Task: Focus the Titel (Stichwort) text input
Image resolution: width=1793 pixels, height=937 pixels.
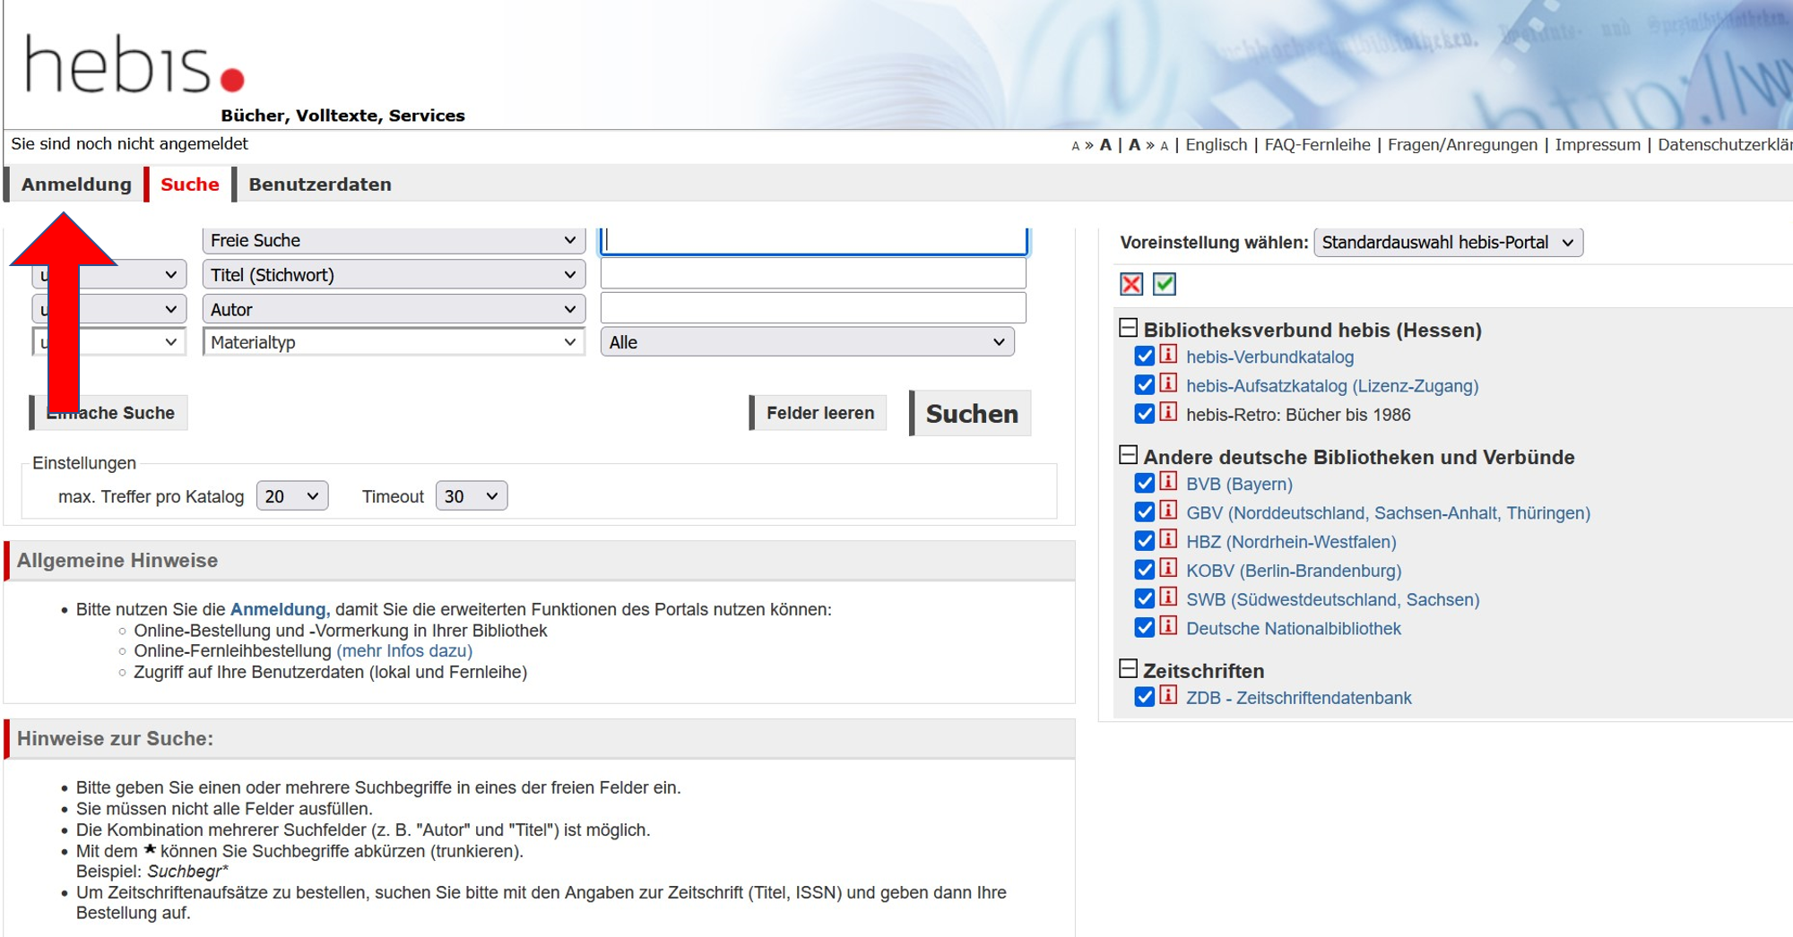Action: pos(813,274)
